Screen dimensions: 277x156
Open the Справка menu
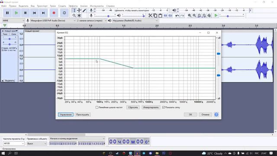tap(110, 6)
